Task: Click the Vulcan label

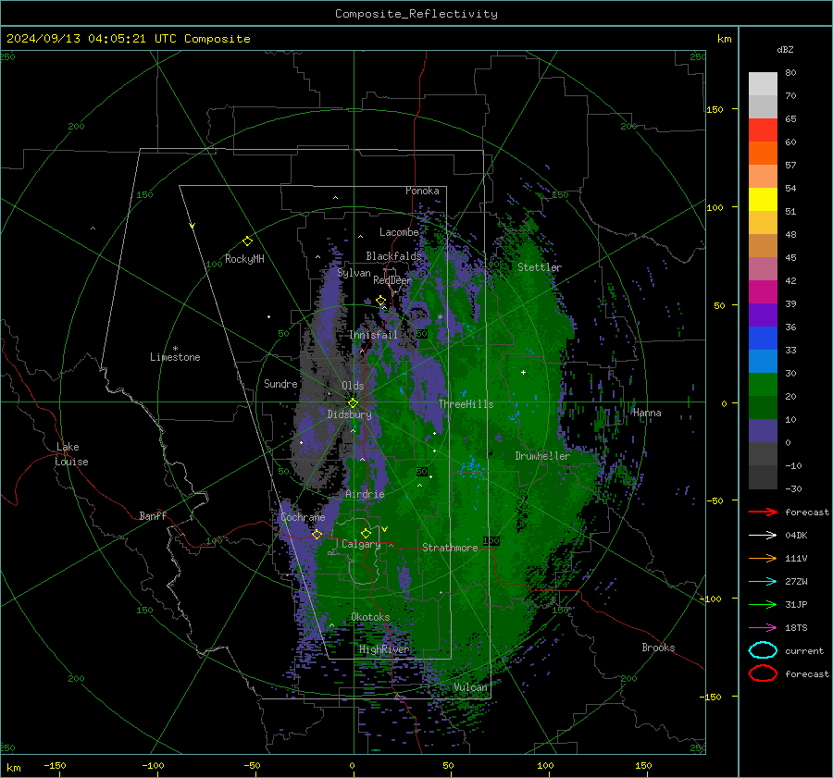Action: click(470, 687)
